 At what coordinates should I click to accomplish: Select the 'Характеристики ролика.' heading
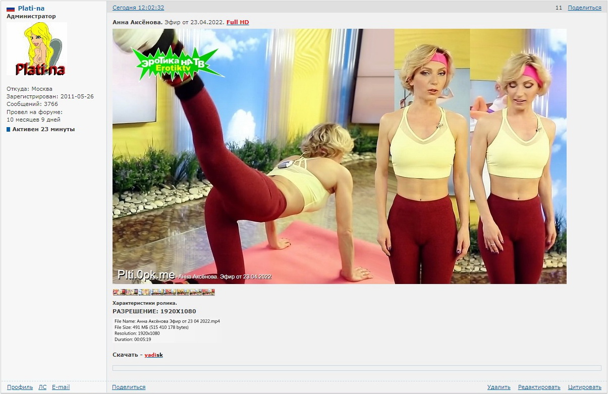click(x=145, y=303)
